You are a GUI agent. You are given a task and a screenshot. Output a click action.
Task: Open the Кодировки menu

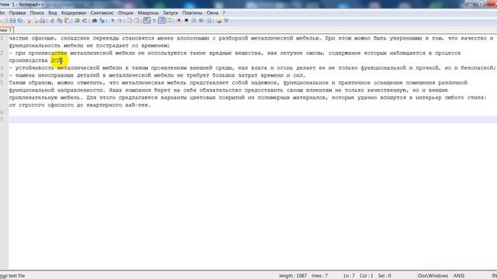pos(74,13)
